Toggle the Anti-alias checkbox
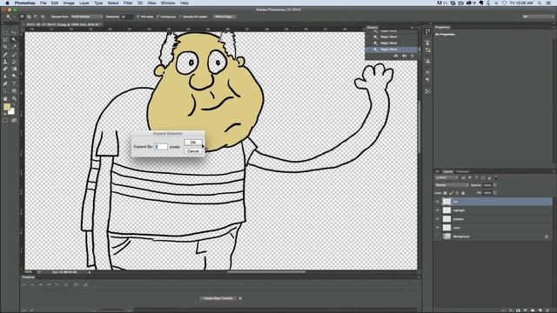The width and height of the screenshot is (557, 313). 138,17
